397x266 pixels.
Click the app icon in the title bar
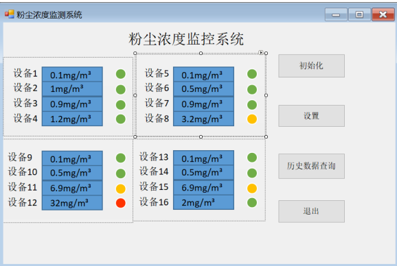(x=10, y=14)
